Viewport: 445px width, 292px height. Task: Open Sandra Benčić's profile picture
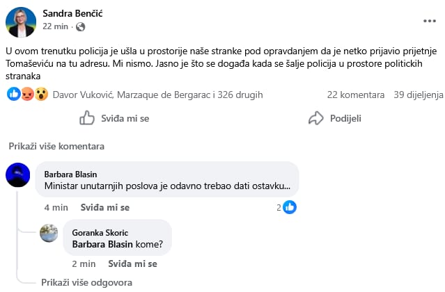(22, 22)
